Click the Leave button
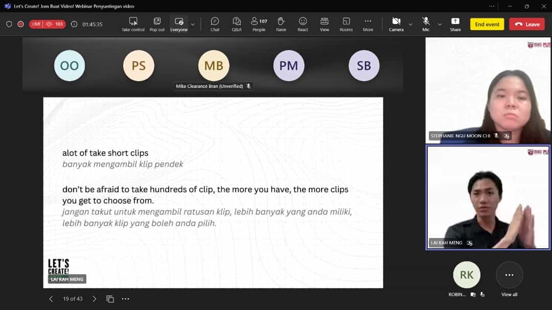The image size is (552, 310). pyautogui.click(x=526, y=23)
